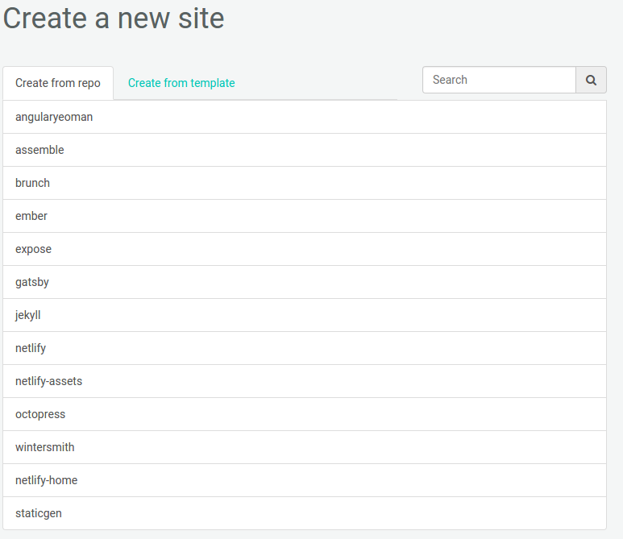Pick the netlify-home repo
This screenshot has width=623, height=539.
305,479
